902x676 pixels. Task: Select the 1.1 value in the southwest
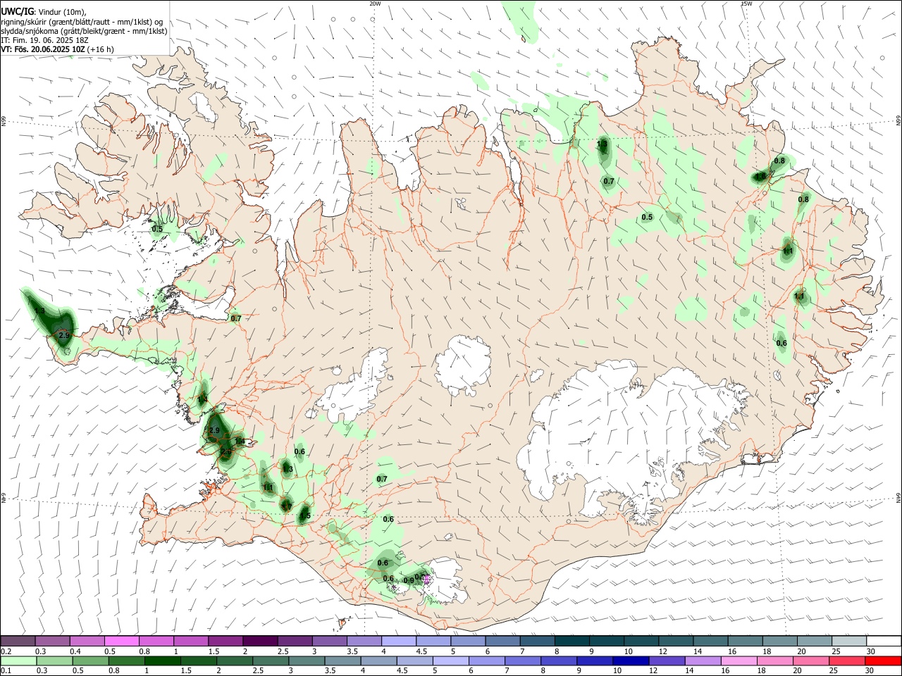pyautogui.click(x=268, y=487)
